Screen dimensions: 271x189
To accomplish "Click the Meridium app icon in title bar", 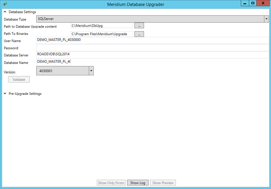I will (5, 4).
